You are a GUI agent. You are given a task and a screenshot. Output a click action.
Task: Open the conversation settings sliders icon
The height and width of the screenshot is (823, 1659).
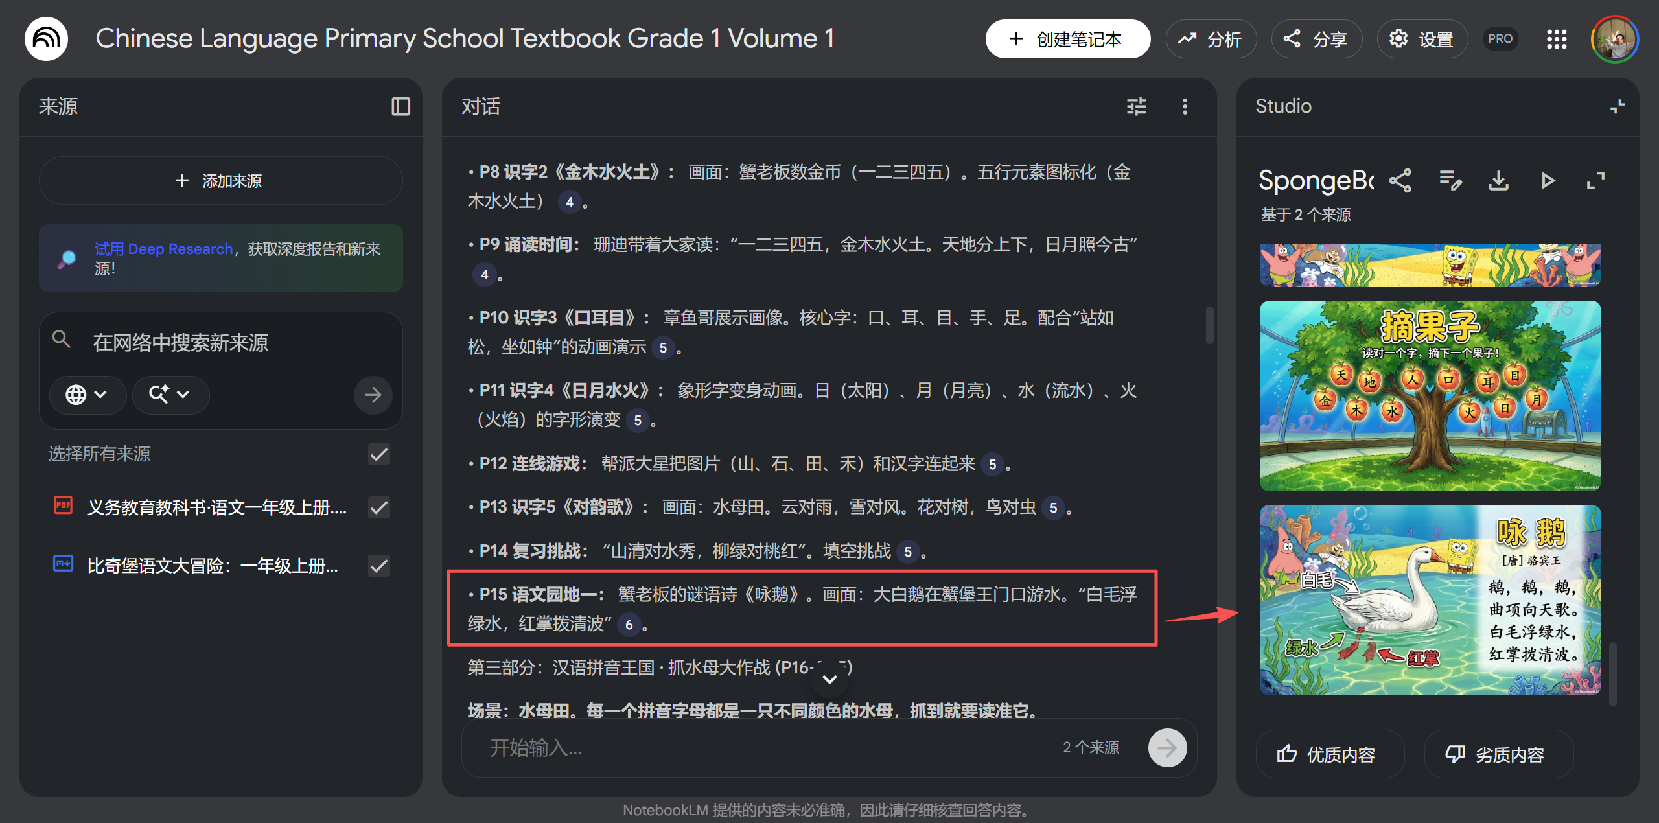[x=1137, y=106]
